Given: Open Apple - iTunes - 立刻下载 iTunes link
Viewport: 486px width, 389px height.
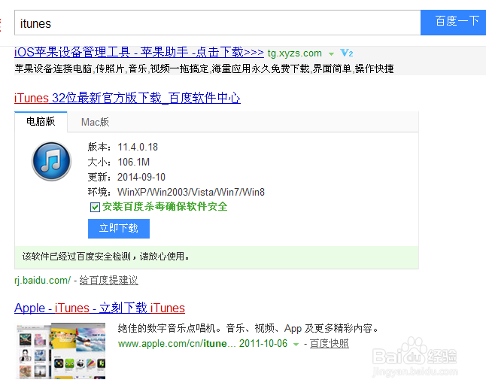Looking at the screenshot, I should point(99,308).
